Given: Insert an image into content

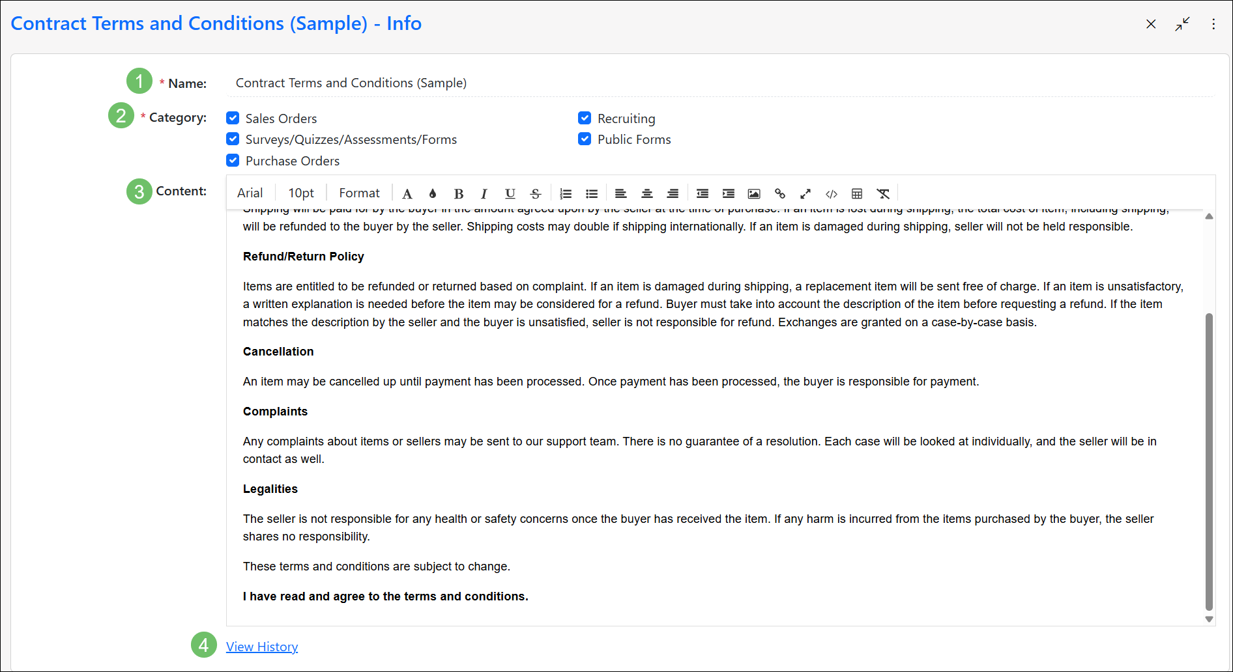Looking at the screenshot, I should click(x=754, y=193).
